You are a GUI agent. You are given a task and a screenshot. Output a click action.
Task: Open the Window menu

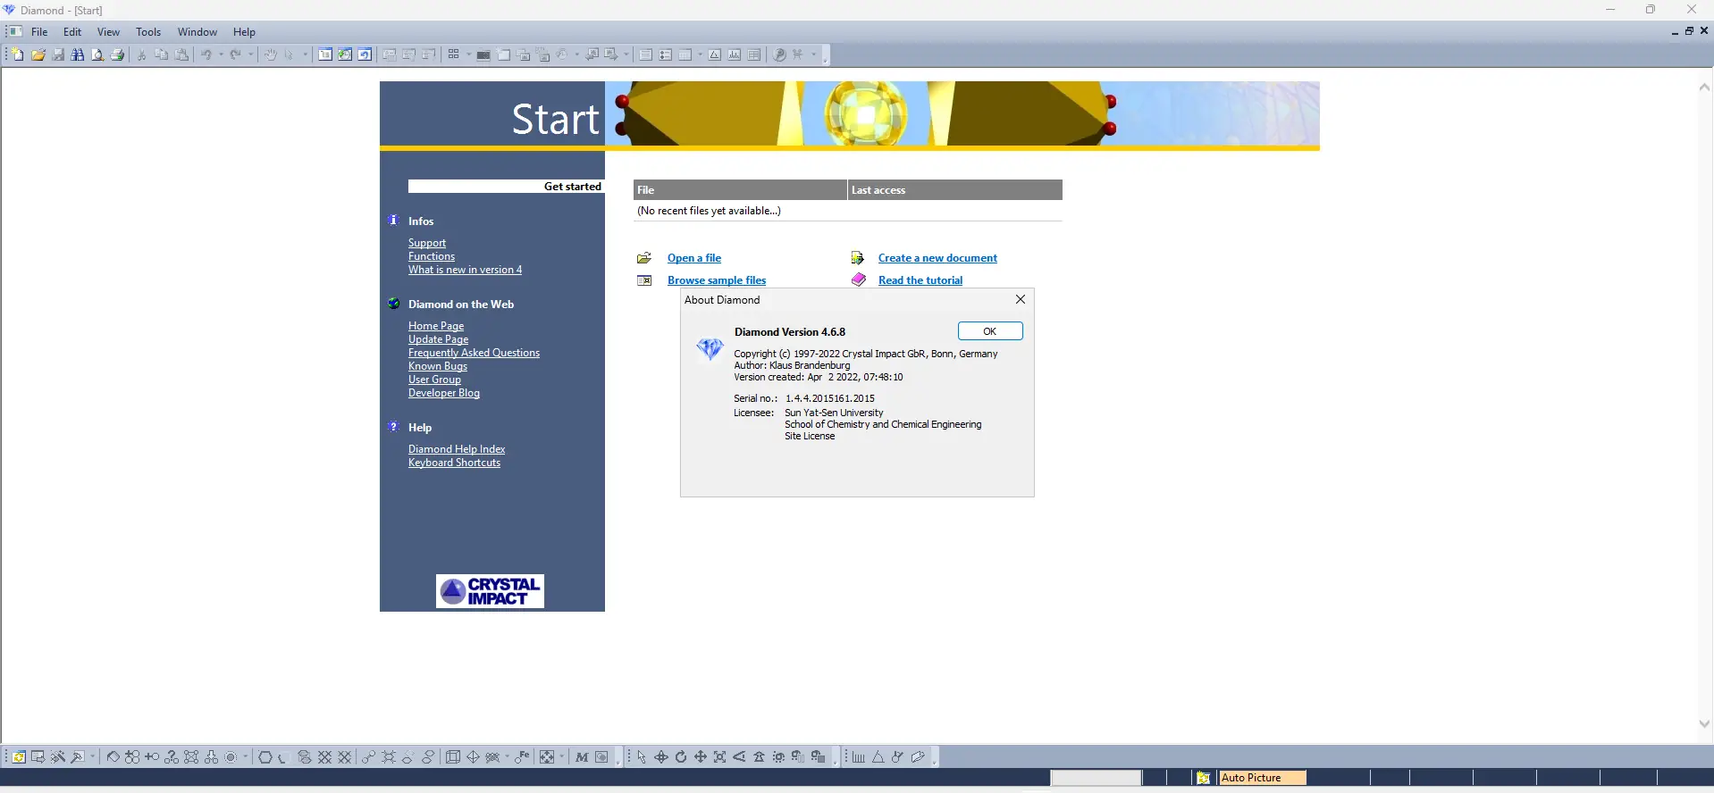tap(197, 31)
